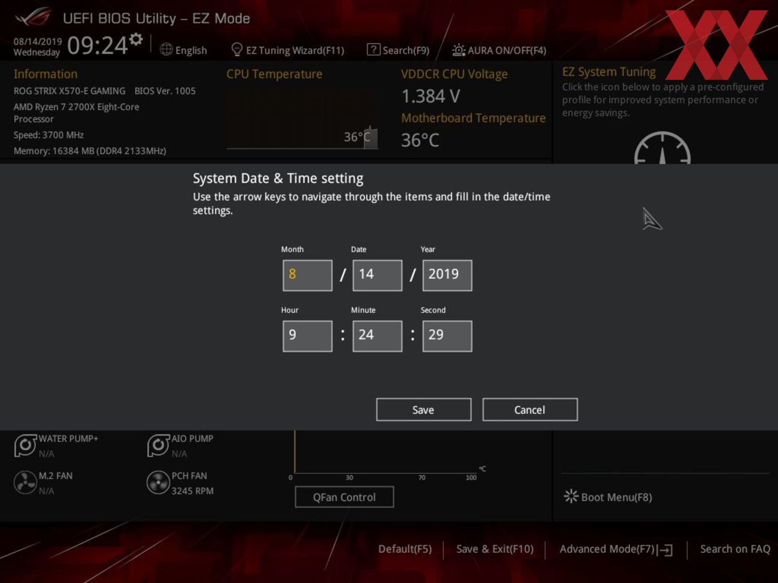
Task: Click the 09:24 clock display
Action: pyautogui.click(x=97, y=45)
